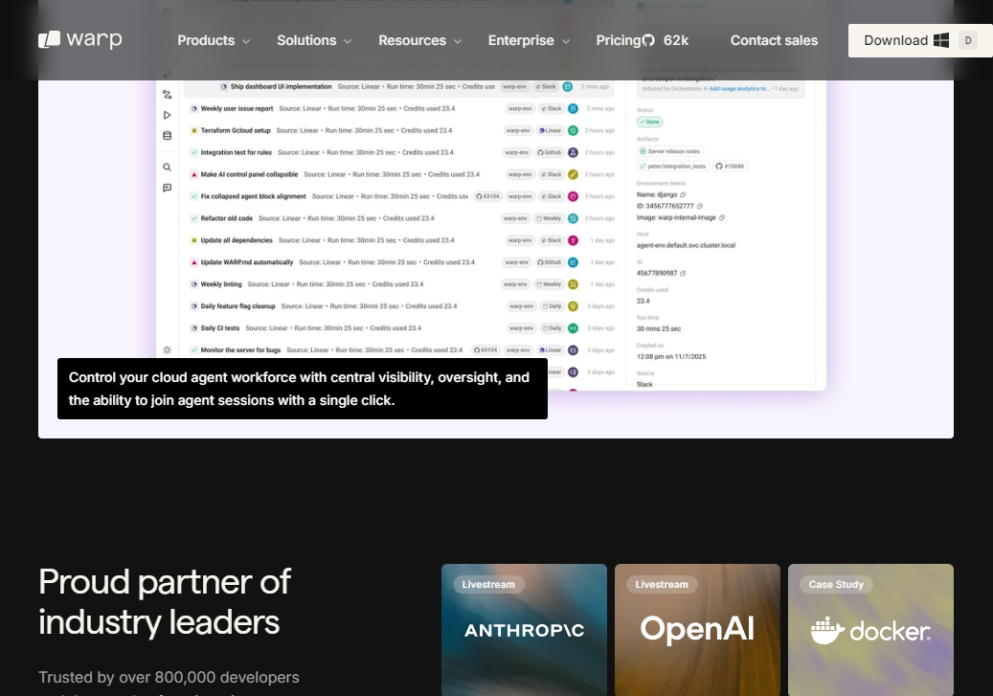The width and height of the screenshot is (993, 696).
Task: Open the GitHub 62k stars link
Action: [x=666, y=40]
